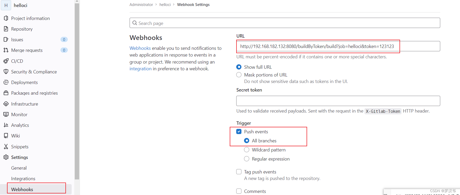Click the magnifier icon in Search page
The height and width of the screenshot is (195, 460).
(135, 23)
